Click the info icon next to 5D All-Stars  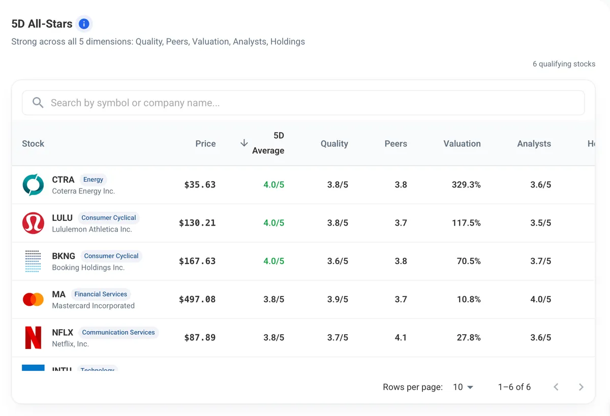pos(84,24)
